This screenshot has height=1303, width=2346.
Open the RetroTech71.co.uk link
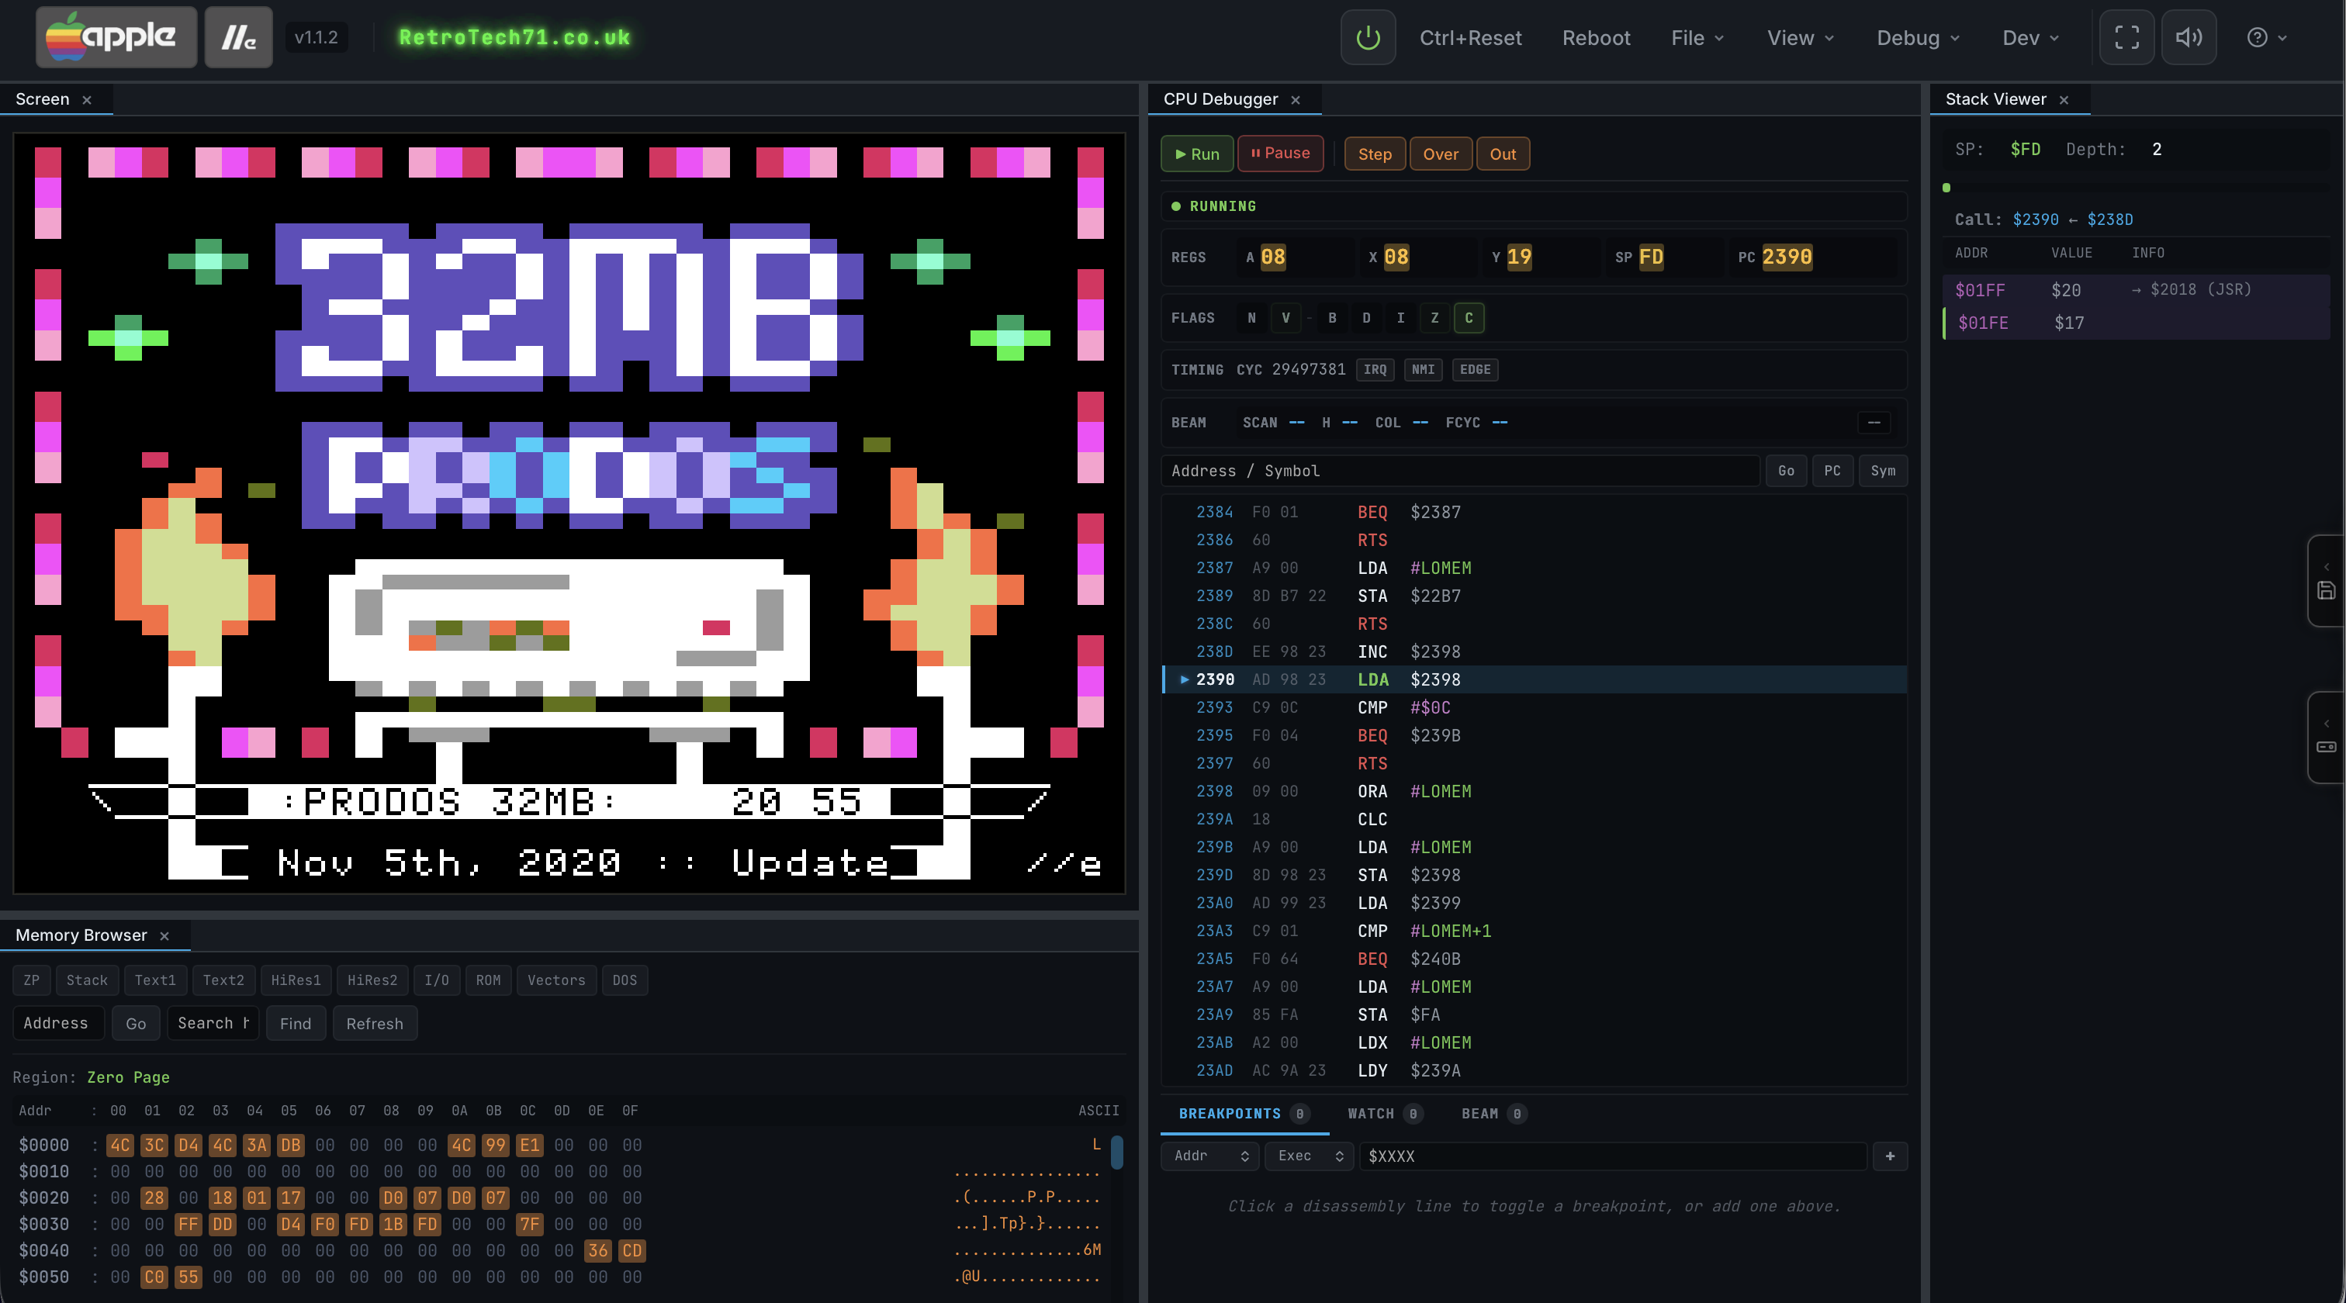pyautogui.click(x=515, y=37)
